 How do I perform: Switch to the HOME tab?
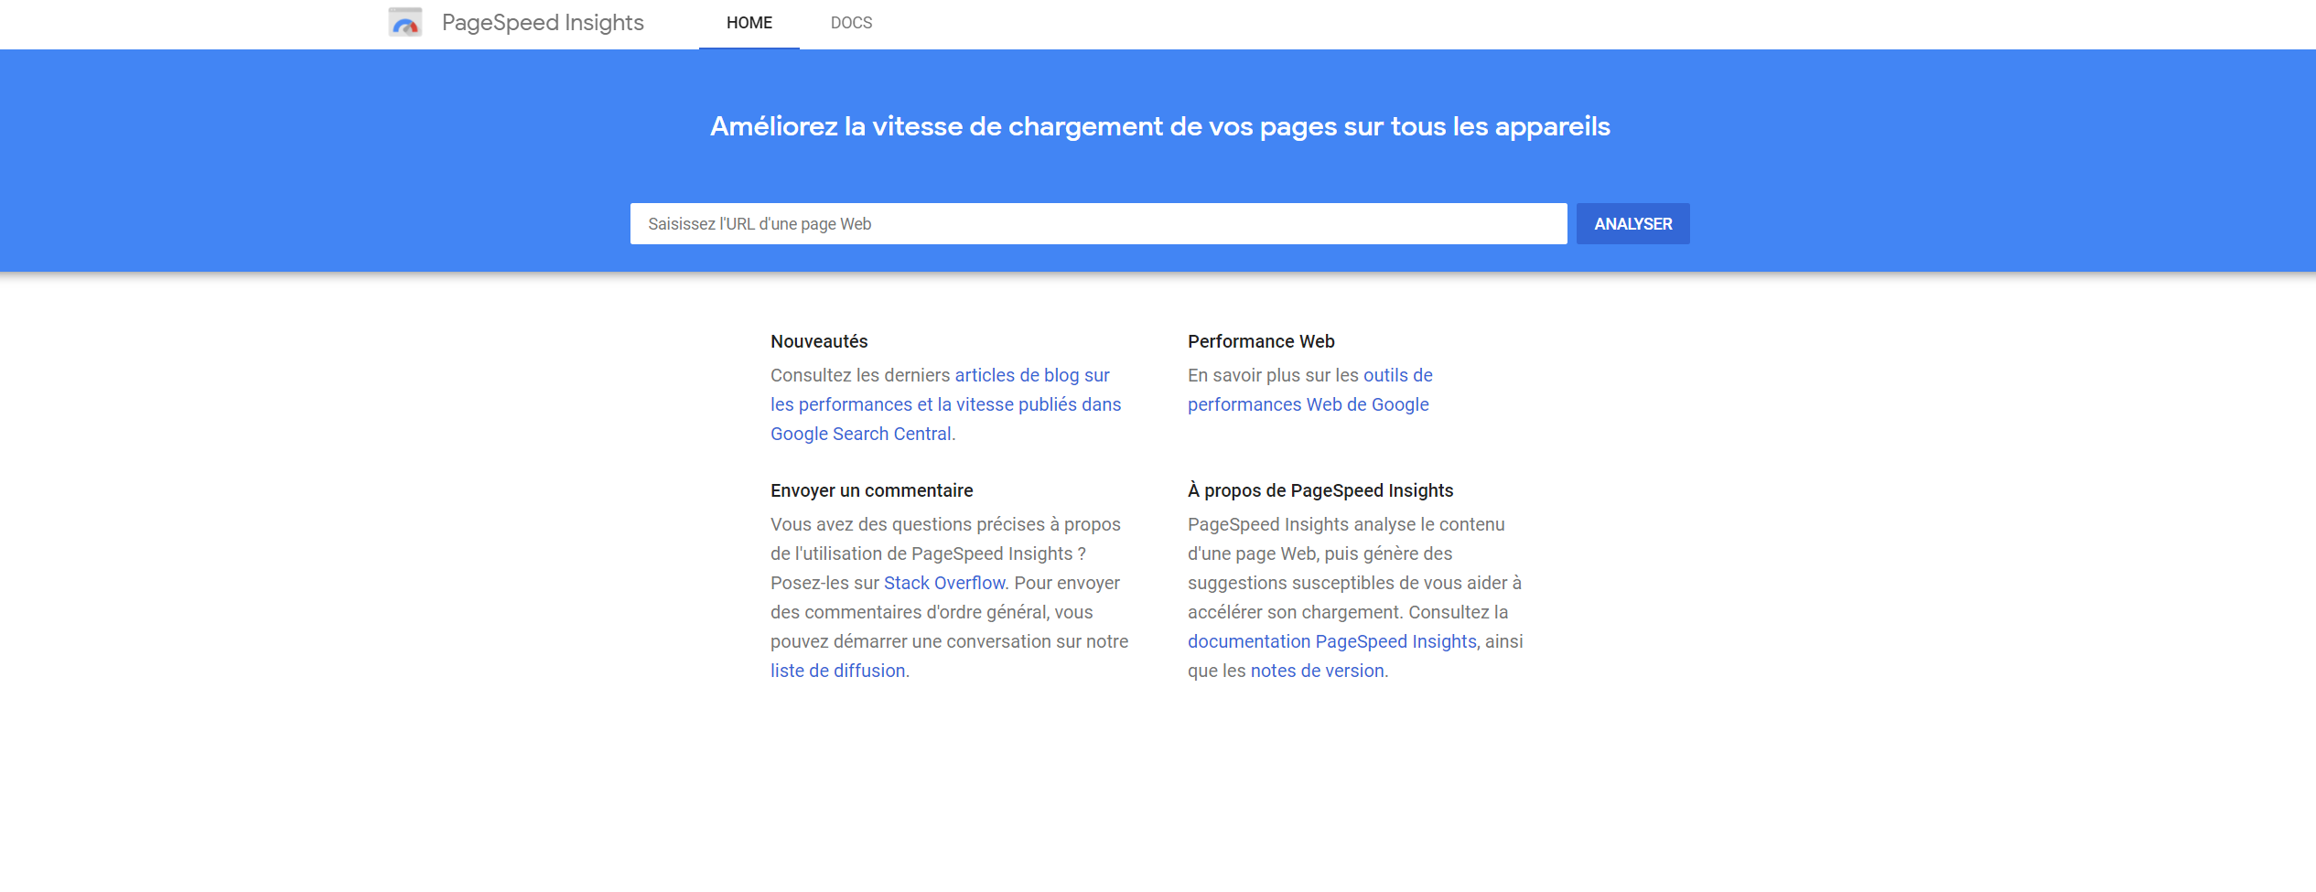pyautogui.click(x=749, y=23)
